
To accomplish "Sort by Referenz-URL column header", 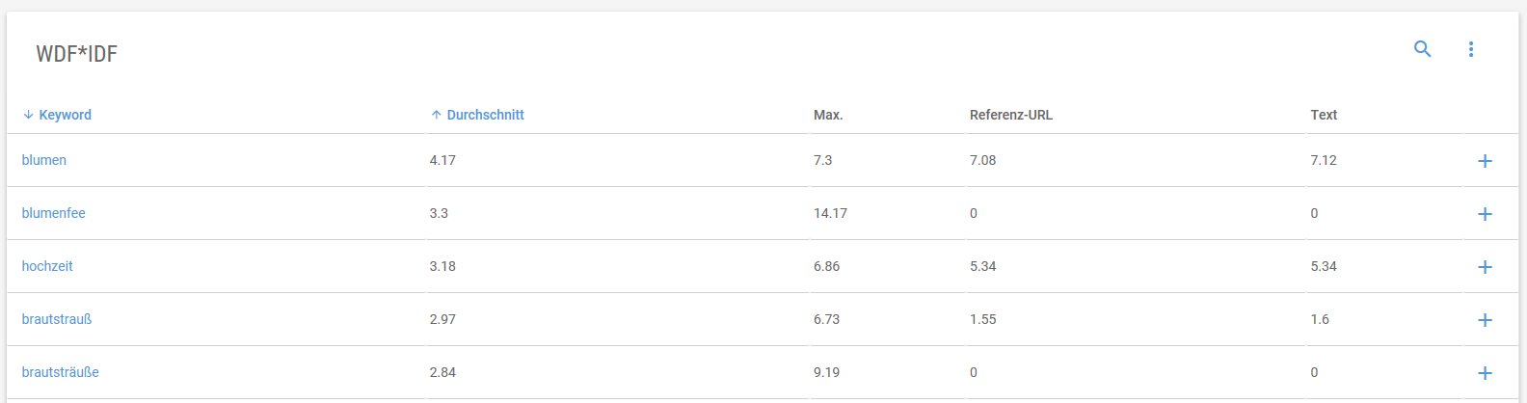I will click(x=1011, y=115).
